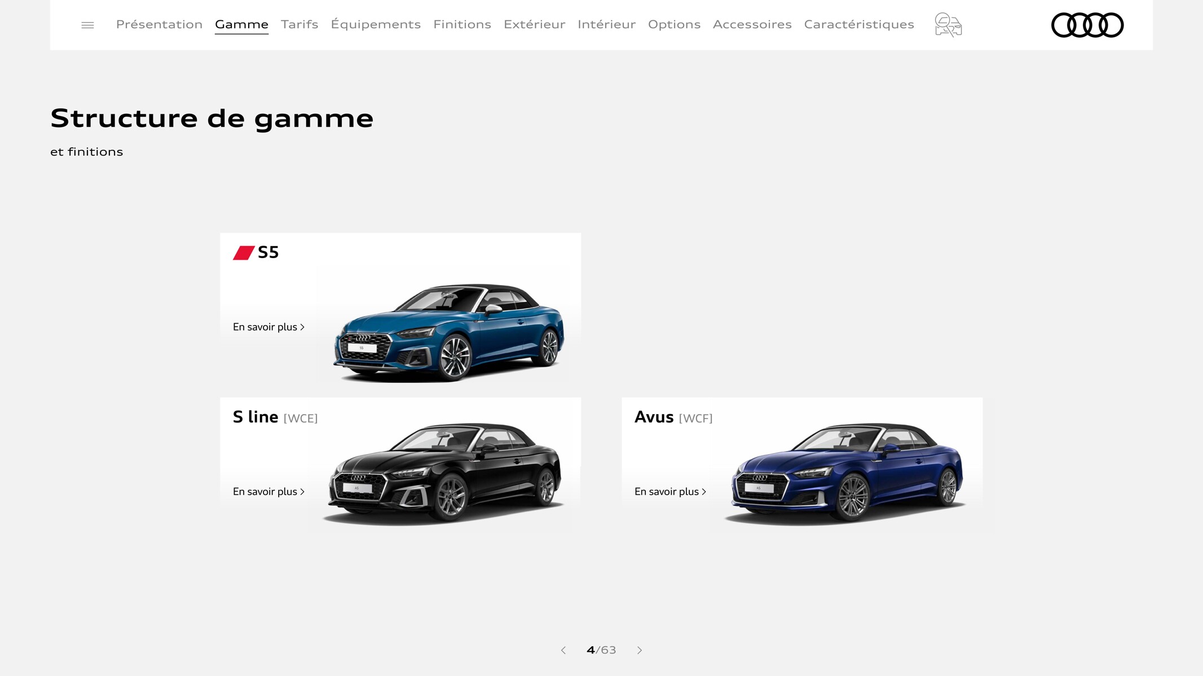Open the Équipements tab
1203x676 pixels.
pos(376,24)
